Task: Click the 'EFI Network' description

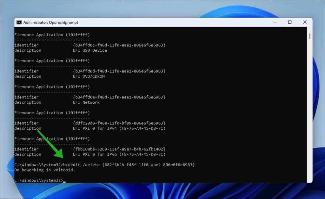Action: (86, 102)
